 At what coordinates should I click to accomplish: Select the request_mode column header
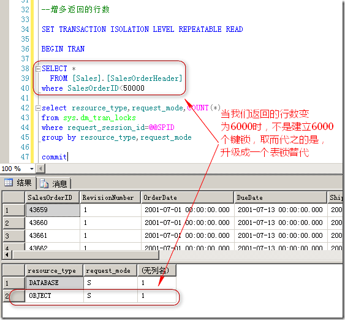tap(110, 270)
